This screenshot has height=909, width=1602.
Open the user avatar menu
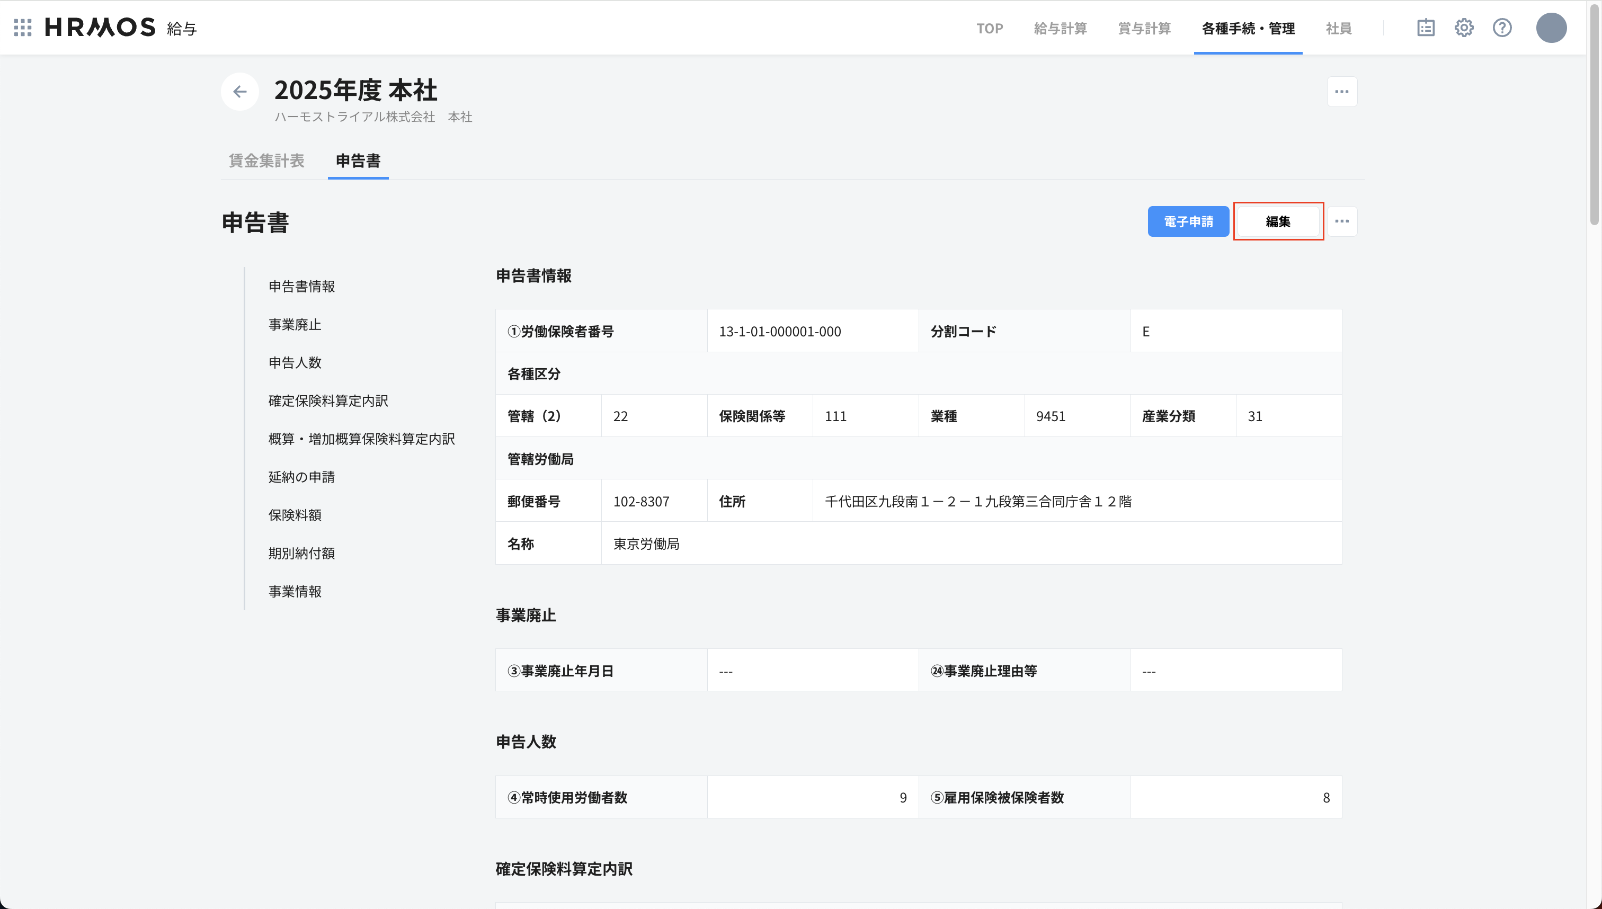click(x=1553, y=28)
